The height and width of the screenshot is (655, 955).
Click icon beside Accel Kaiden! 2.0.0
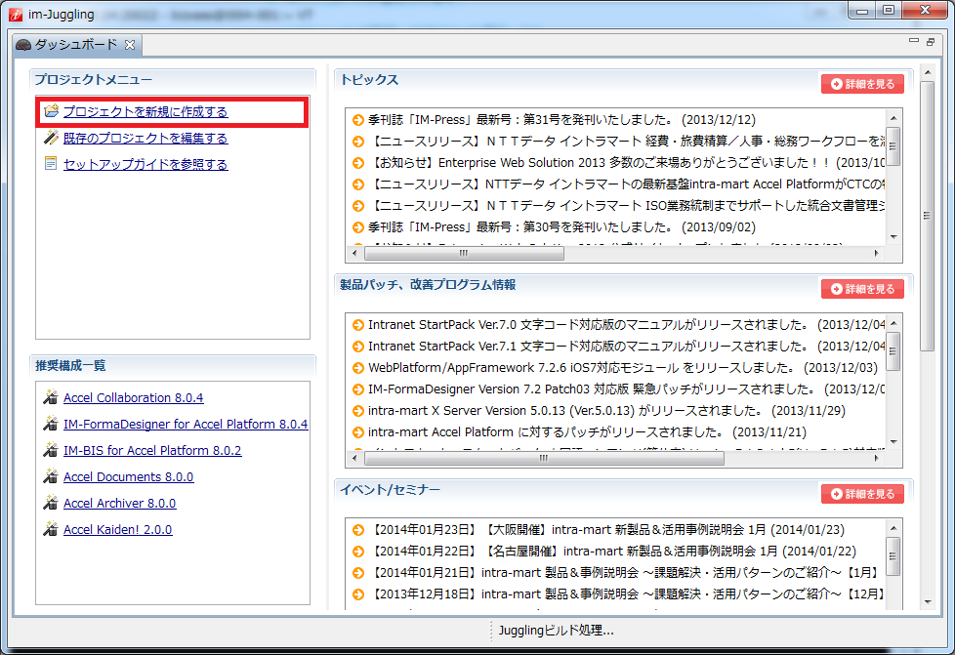(51, 529)
